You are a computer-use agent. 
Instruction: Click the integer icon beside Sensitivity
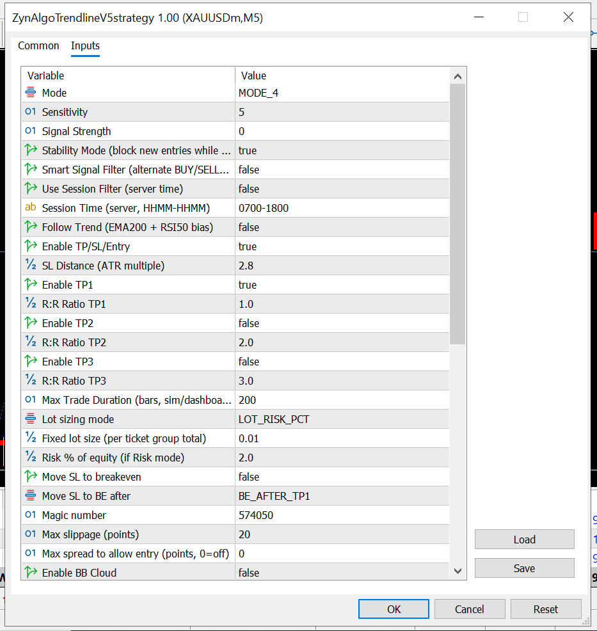pos(31,111)
